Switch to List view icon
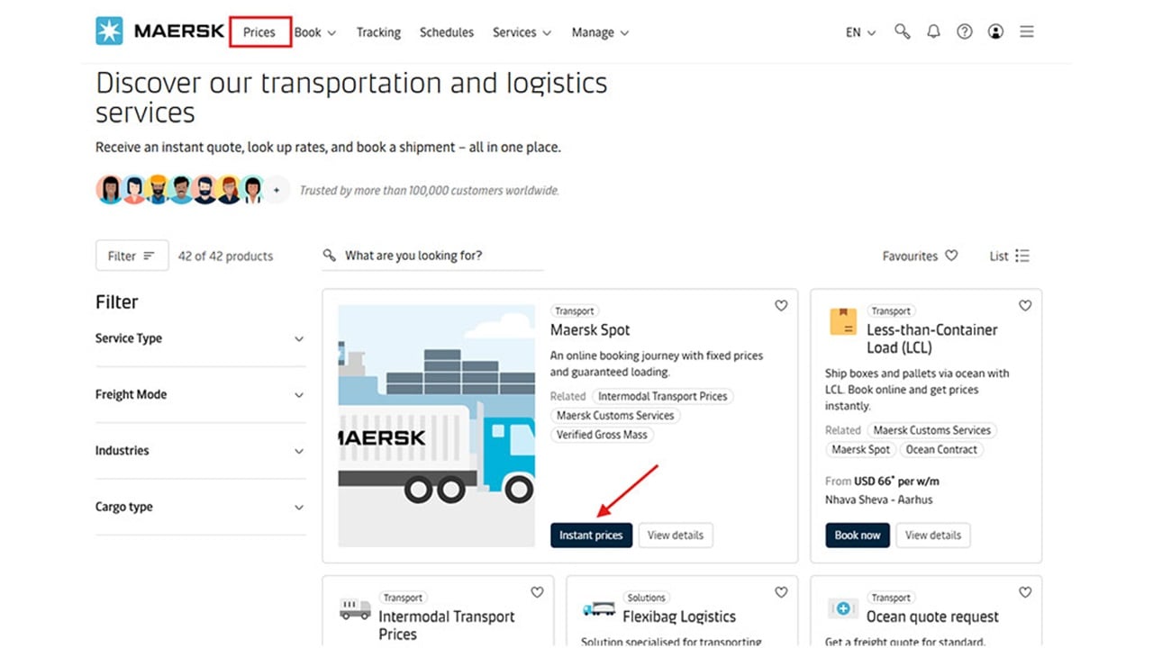The image size is (1153, 648). pyautogui.click(x=1021, y=256)
